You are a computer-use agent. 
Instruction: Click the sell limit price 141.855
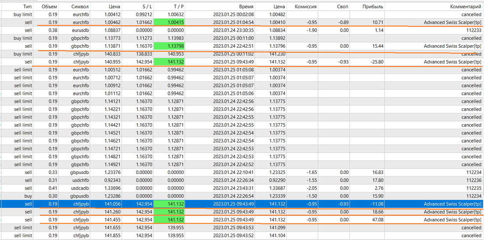coord(112,235)
